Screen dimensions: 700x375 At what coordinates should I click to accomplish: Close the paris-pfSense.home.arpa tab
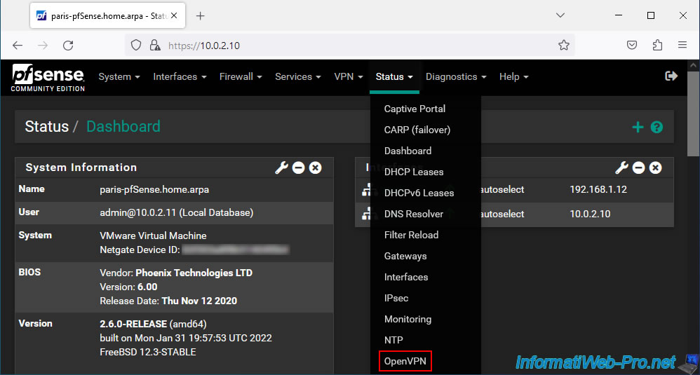pos(174,15)
